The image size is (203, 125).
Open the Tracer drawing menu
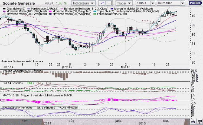click(124, 3)
